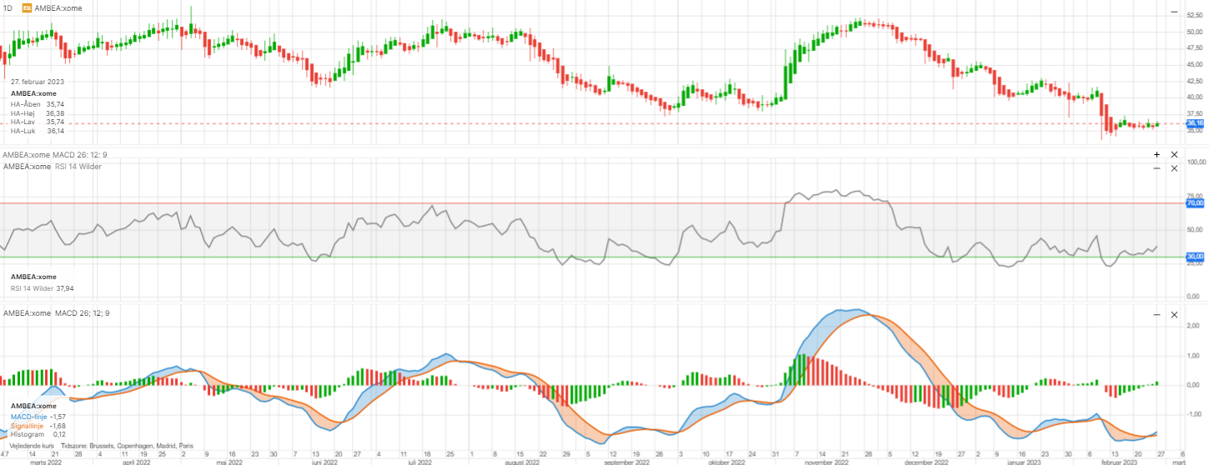
Task: Click the orange EQ instrument icon
Action: coord(28,7)
